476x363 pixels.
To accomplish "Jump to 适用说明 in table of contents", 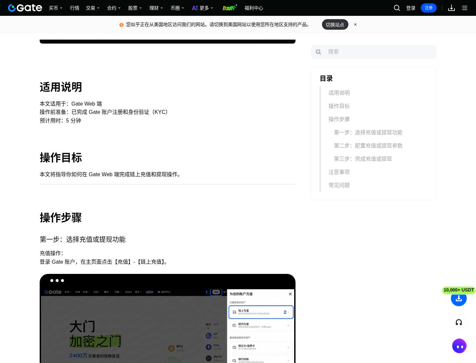I will [339, 93].
